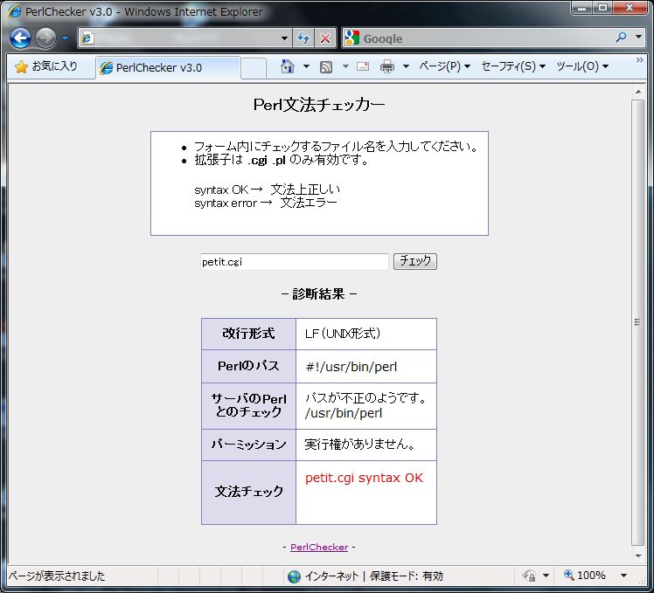Open the セーフティ(S) menu
This screenshot has width=654, height=593.
[x=513, y=66]
